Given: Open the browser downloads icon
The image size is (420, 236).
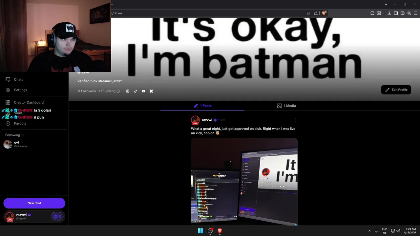Looking at the screenshot, I should pos(389,13).
